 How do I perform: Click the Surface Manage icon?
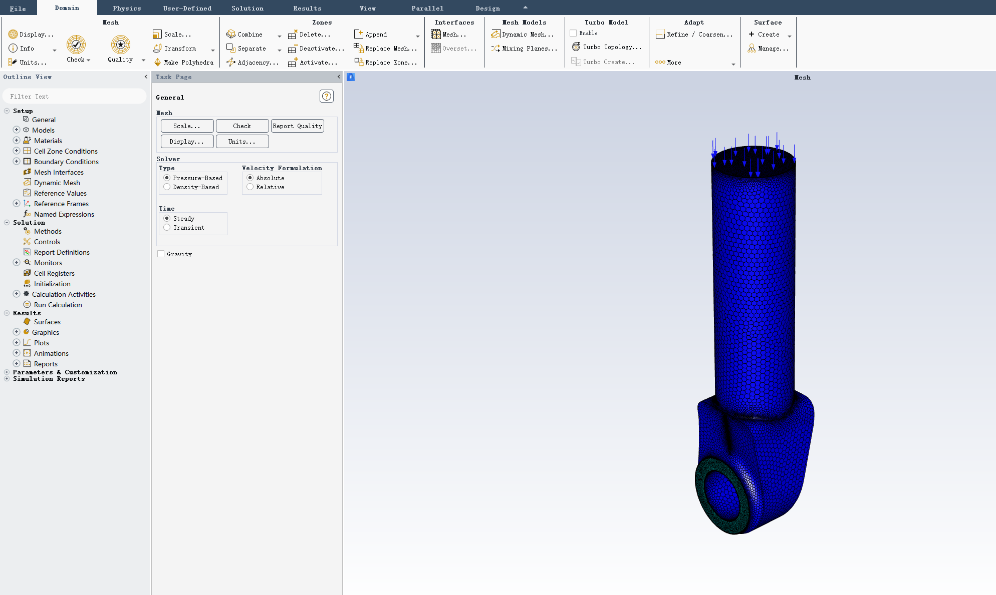pyautogui.click(x=752, y=48)
